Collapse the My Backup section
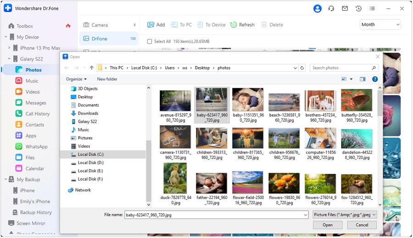The height and width of the screenshot is (238, 413). click(6, 179)
